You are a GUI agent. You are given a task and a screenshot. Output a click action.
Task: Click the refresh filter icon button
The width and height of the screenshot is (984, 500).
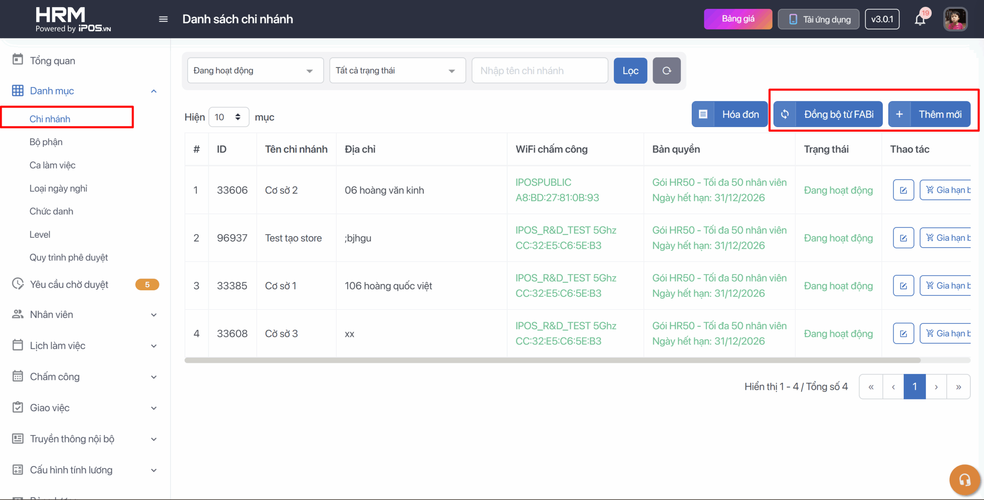tap(667, 71)
